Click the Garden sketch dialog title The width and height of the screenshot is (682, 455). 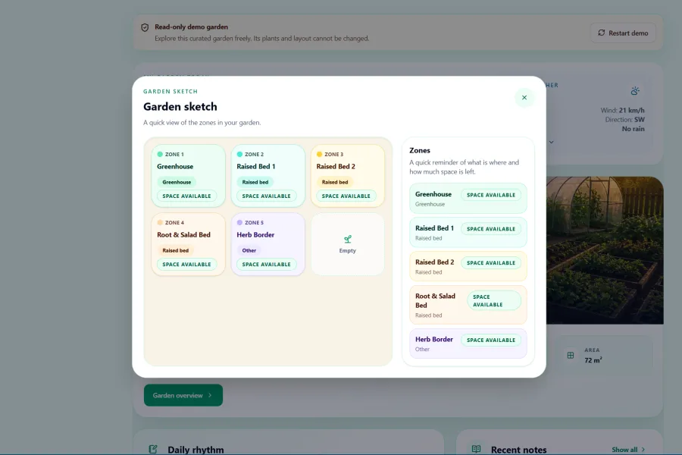pyautogui.click(x=180, y=107)
